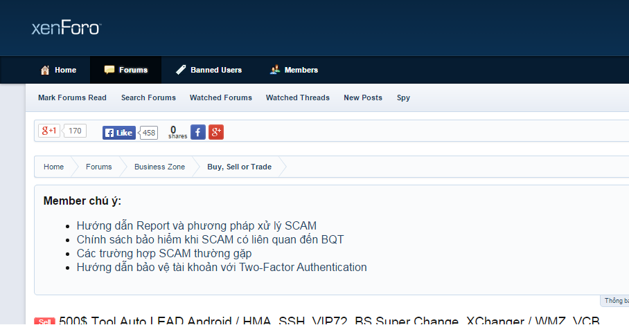Click the 500$ Tool Auto LEAD thread title

click(329, 321)
